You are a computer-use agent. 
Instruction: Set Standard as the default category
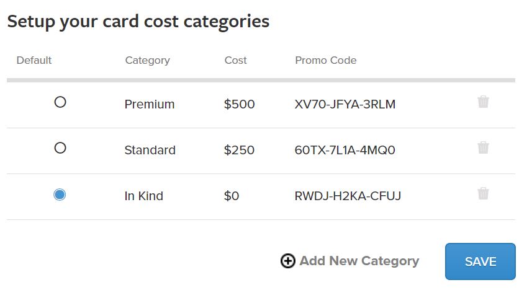60,147
